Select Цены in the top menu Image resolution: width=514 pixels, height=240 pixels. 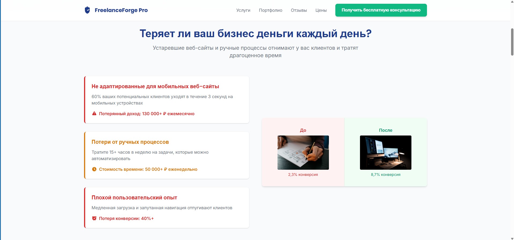click(321, 10)
